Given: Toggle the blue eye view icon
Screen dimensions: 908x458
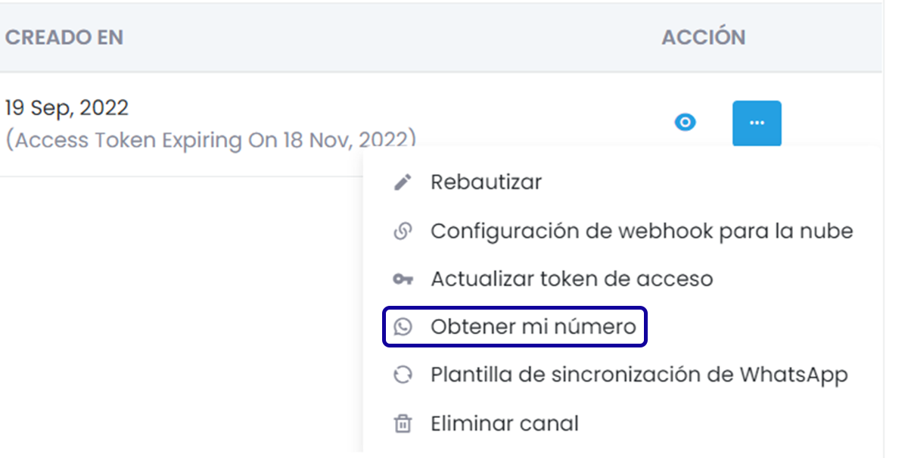Looking at the screenshot, I should point(686,123).
